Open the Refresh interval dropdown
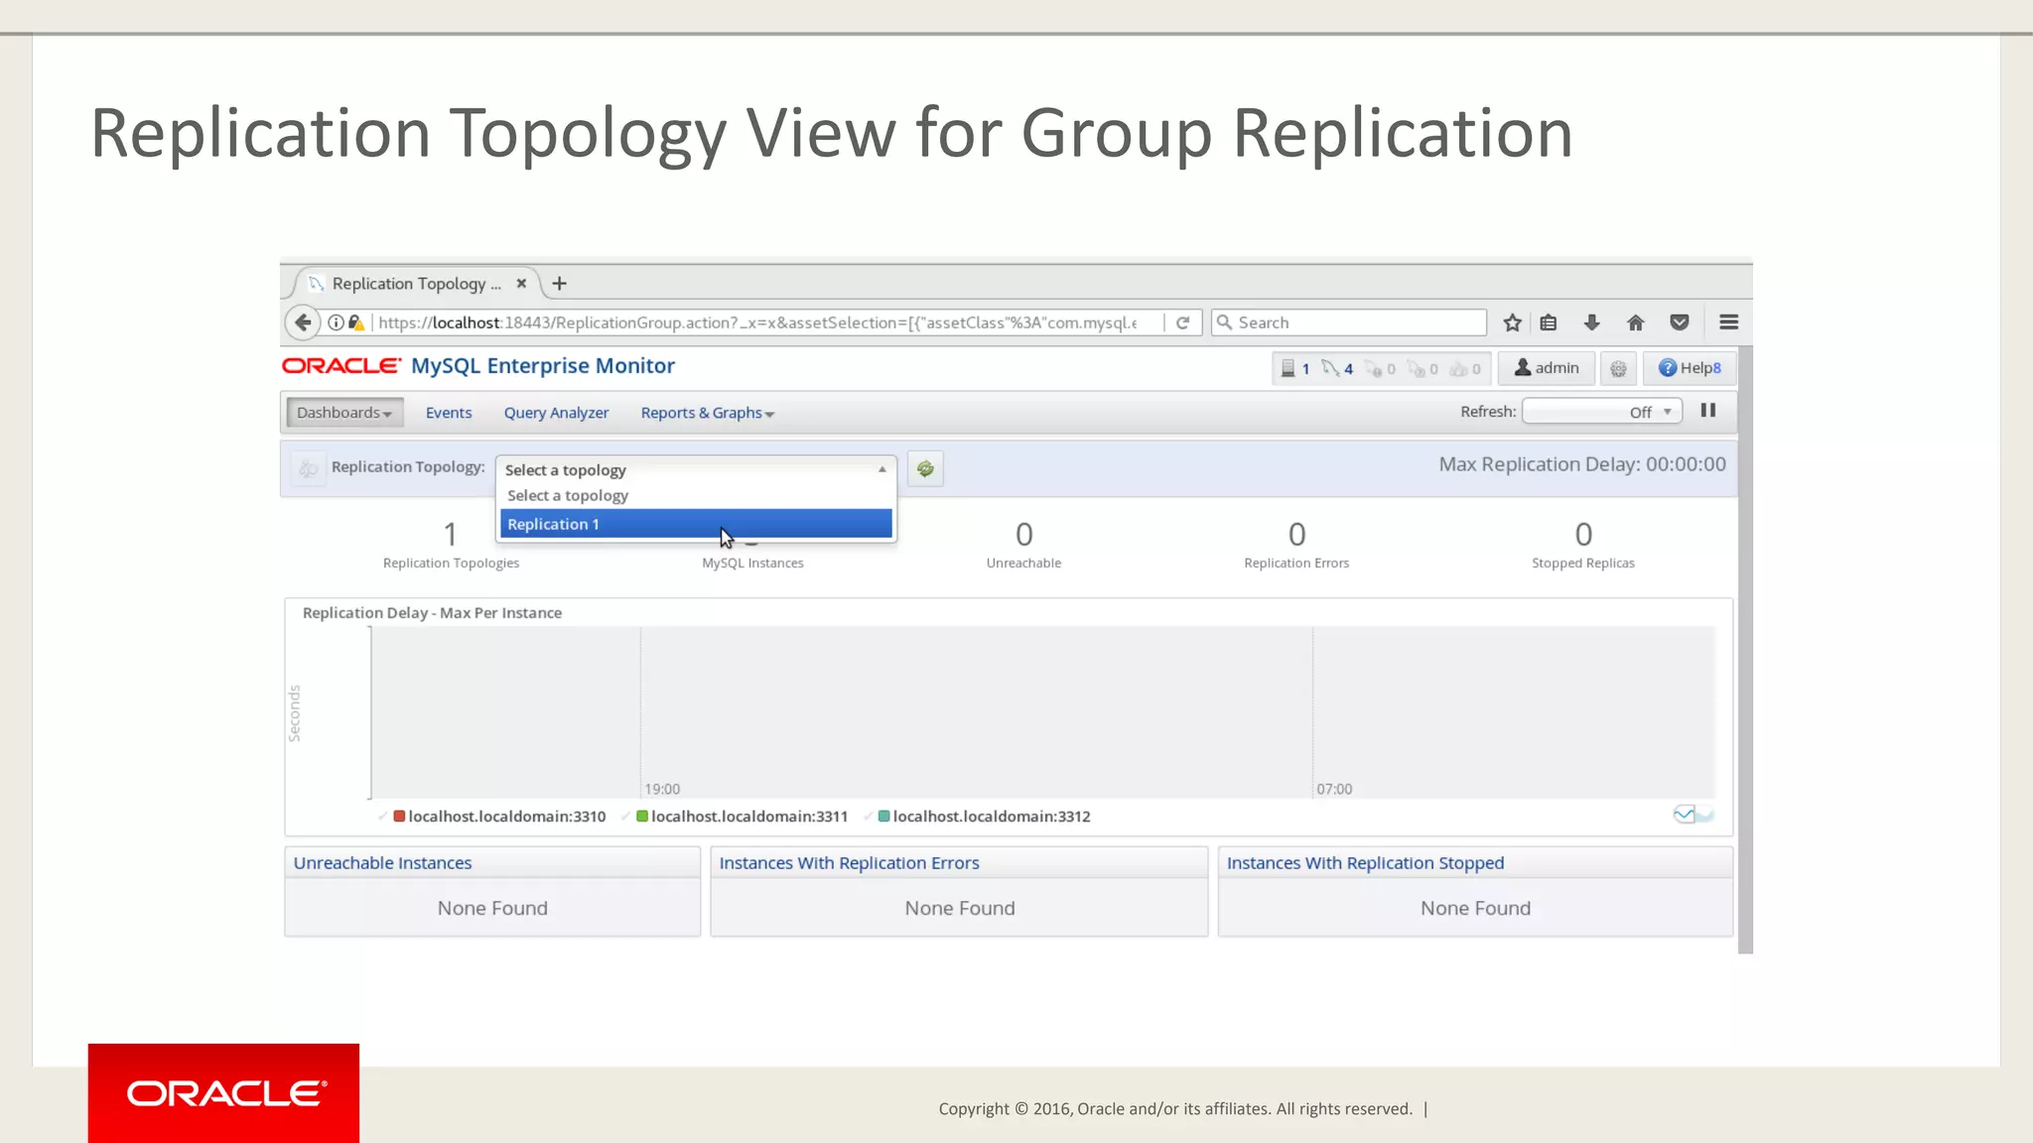This screenshot has height=1143, width=2033. coord(1602,412)
